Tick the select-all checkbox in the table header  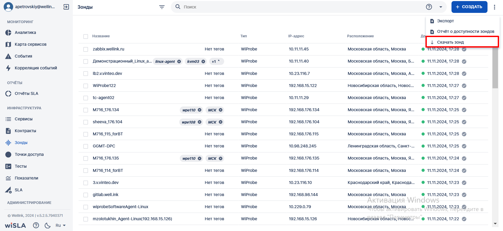(x=86, y=37)
